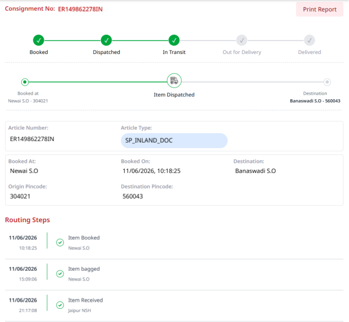The width and height of the screenshot is (349, 322).
Task: Click the Booked at origin marker dot
Action: tap(25, 82)
